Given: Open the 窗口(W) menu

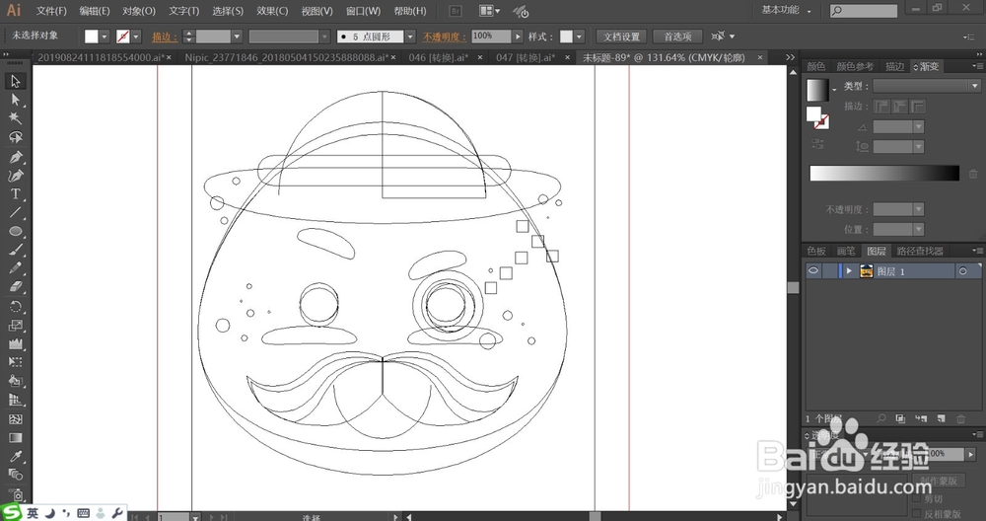Looking at the screenshot, I should click(x=363, y=11).
